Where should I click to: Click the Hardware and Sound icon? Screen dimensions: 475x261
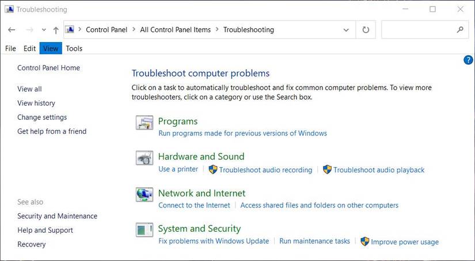[x=144, y=157]
